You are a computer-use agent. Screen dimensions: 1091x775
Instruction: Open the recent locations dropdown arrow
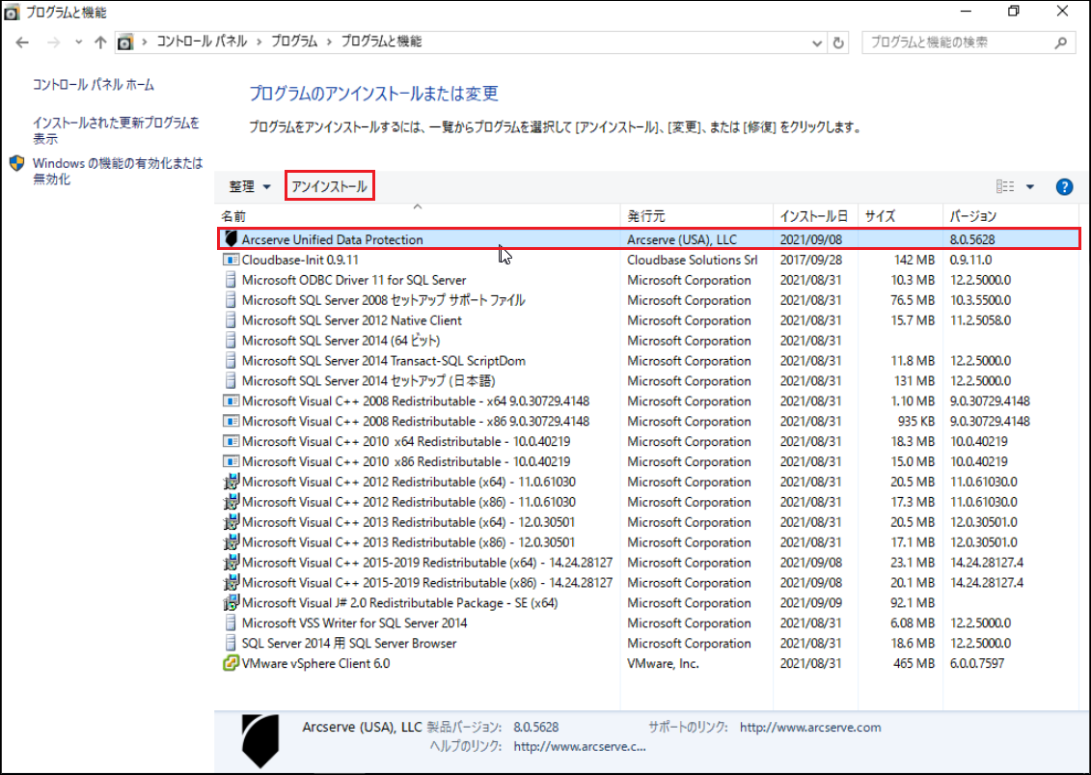pos(79,42)
